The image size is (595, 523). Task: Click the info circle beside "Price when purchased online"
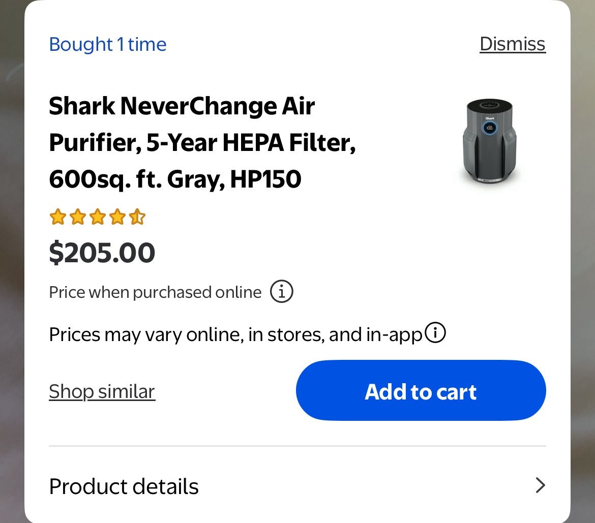[281, 291]
